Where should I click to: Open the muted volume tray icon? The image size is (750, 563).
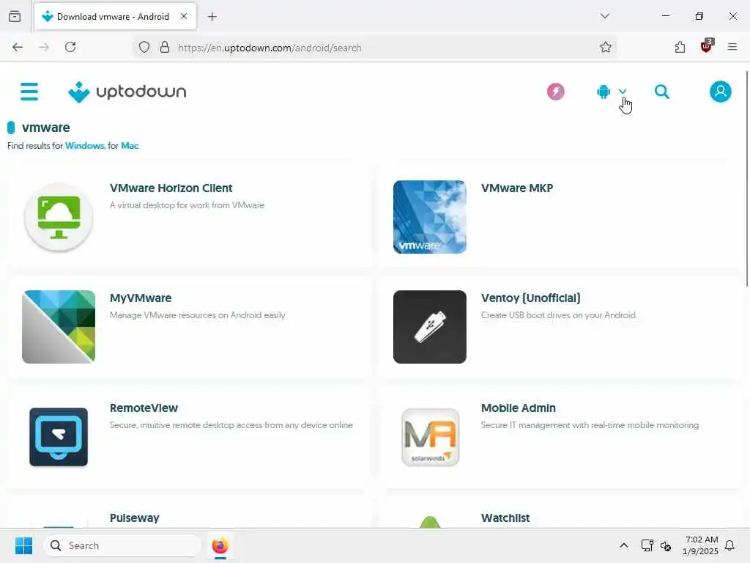[x=665, y=545]
